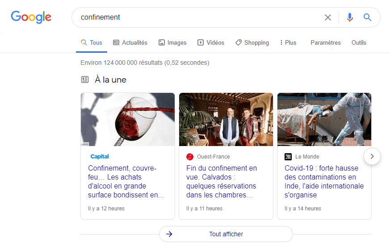The width and height of the screenshot is (390, 251).
Task: Open 'Fin du confinement en vue. Calvados' article
Action: 222,181
